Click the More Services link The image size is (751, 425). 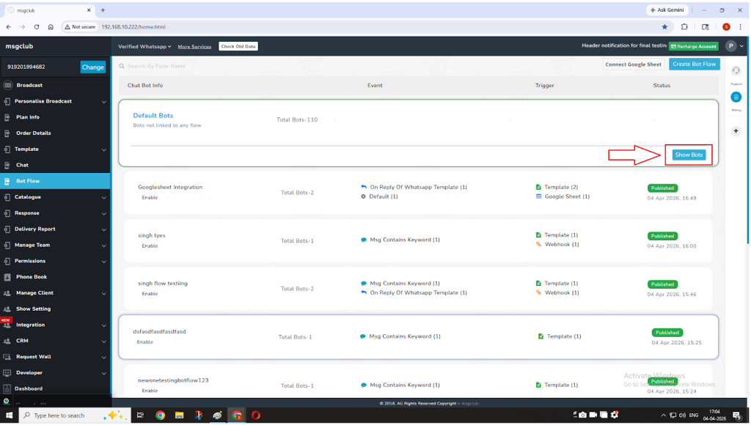pos(194,46)
